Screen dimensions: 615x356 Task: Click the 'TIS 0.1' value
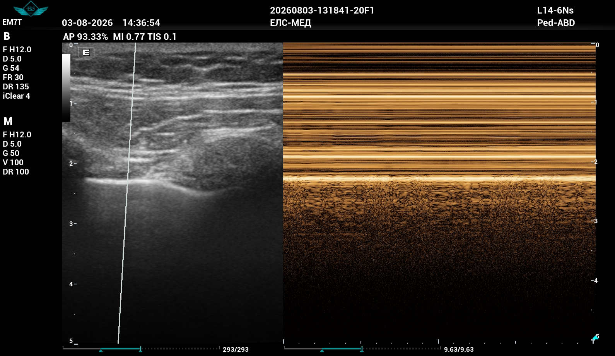pyautogui.click(x=162, y=37)
